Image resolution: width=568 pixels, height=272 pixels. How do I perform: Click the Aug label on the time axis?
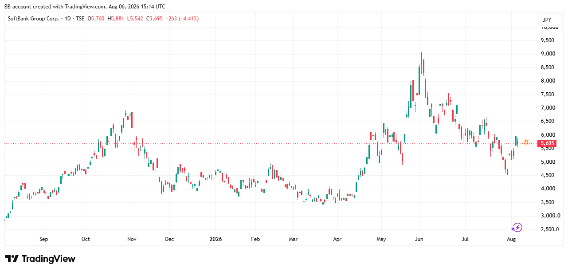(511, 239)
